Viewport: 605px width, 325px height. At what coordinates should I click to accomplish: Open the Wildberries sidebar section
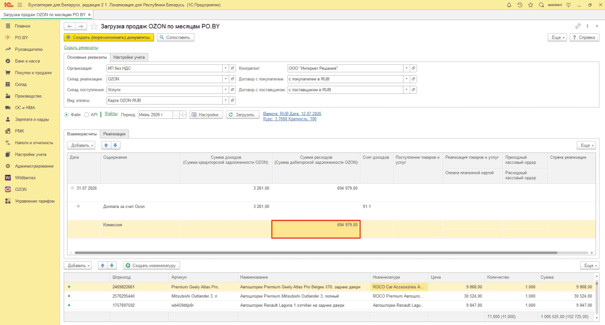[x=25, y=177]
